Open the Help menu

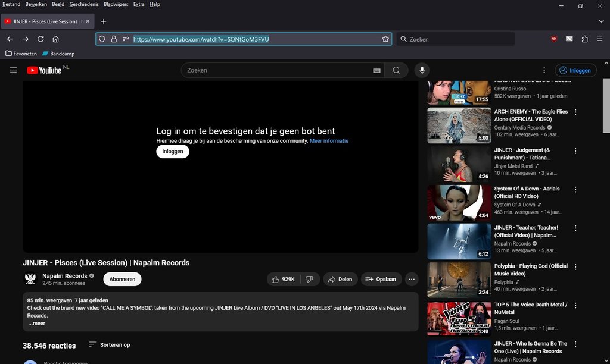154,4
